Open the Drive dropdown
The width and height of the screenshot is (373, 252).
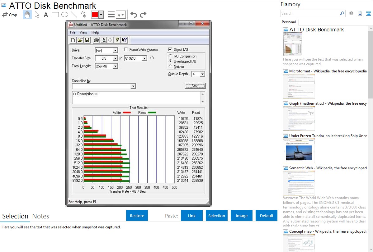(115, 50)
